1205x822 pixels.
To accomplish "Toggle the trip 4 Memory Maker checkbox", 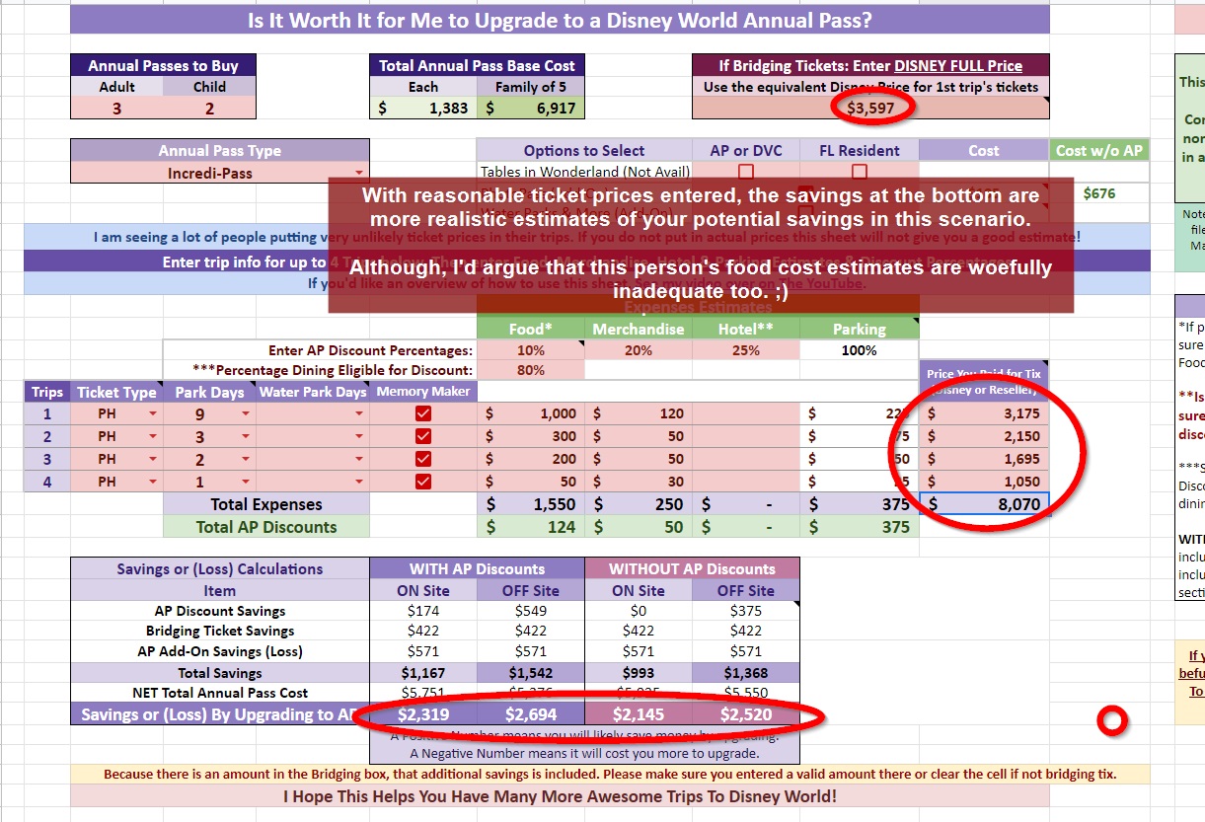I will click(423, 482).
